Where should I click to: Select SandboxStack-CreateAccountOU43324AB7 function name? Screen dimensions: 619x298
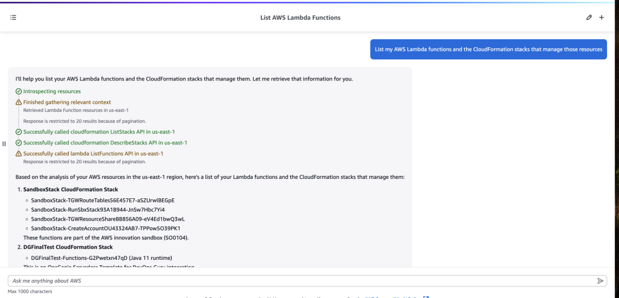coord(106,228)
